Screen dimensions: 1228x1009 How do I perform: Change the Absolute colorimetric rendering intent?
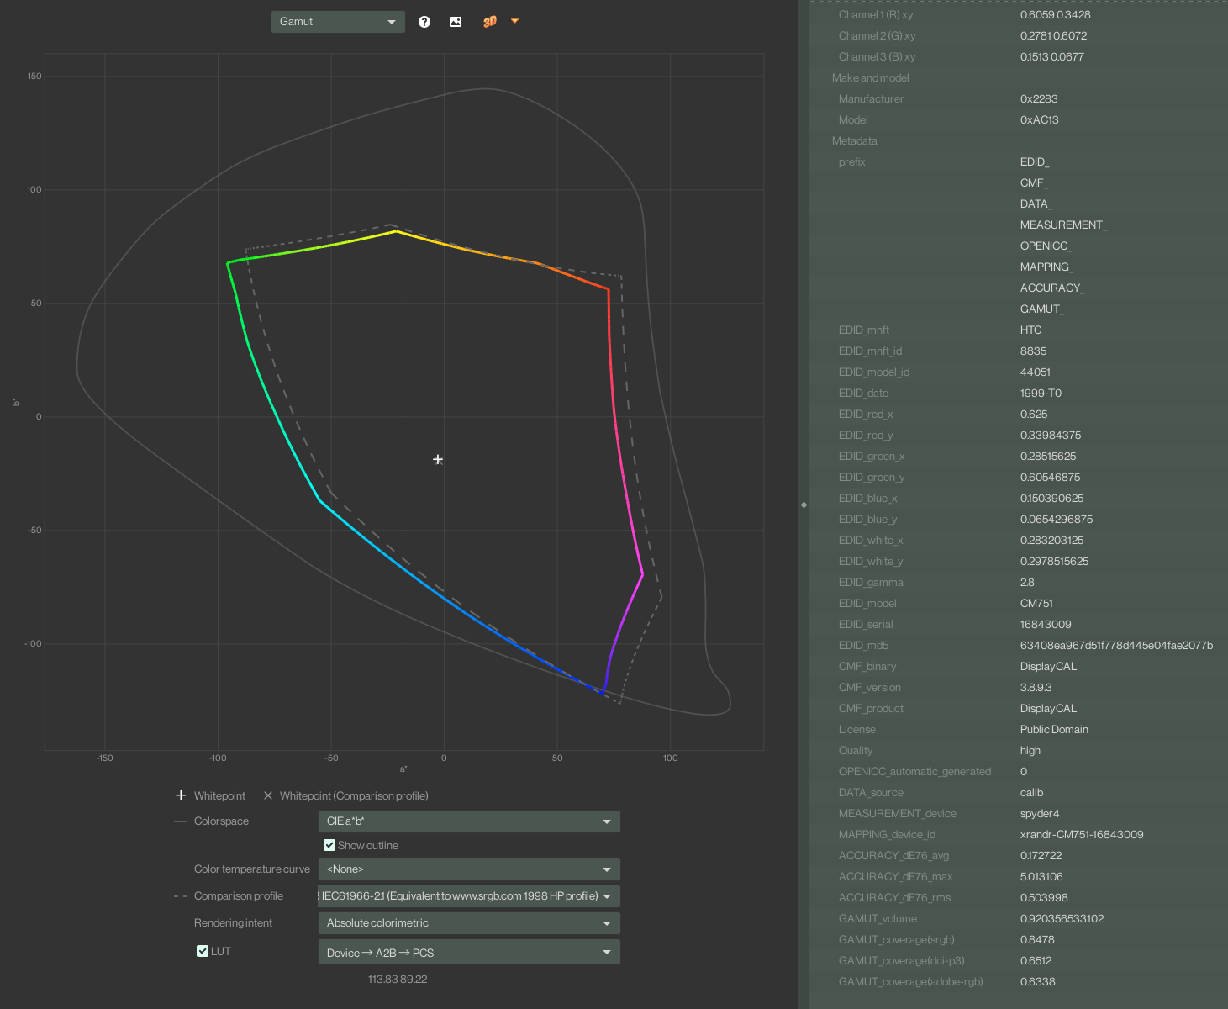(x=469, y=923)
